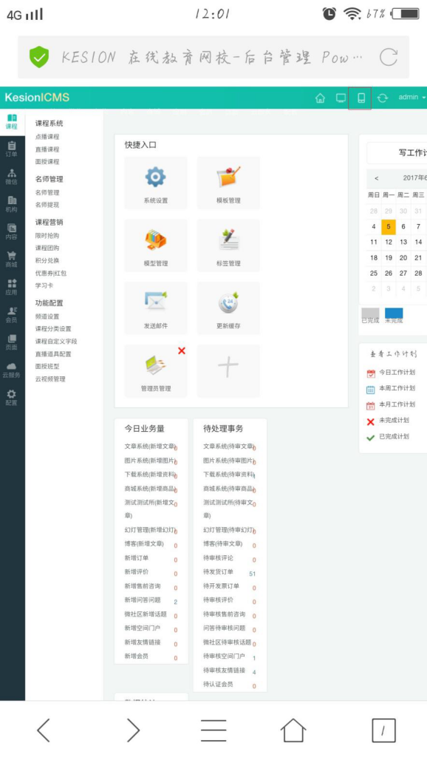
Task: Open 已完成计划 link
Action: tap(394, 436)
